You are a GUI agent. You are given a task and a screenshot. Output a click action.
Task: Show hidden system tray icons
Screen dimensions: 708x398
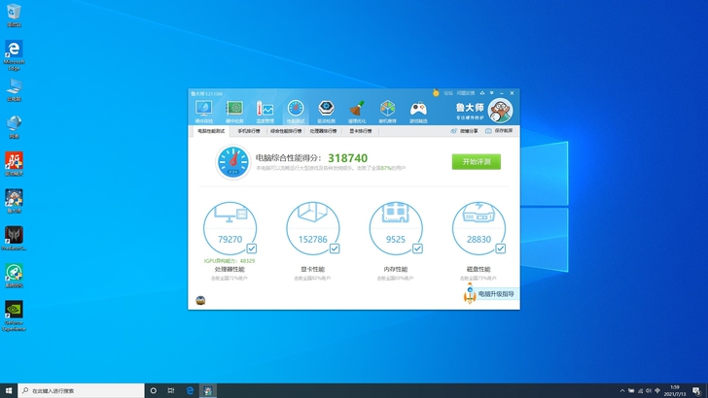pyautogui.click(x=622, y=391)
